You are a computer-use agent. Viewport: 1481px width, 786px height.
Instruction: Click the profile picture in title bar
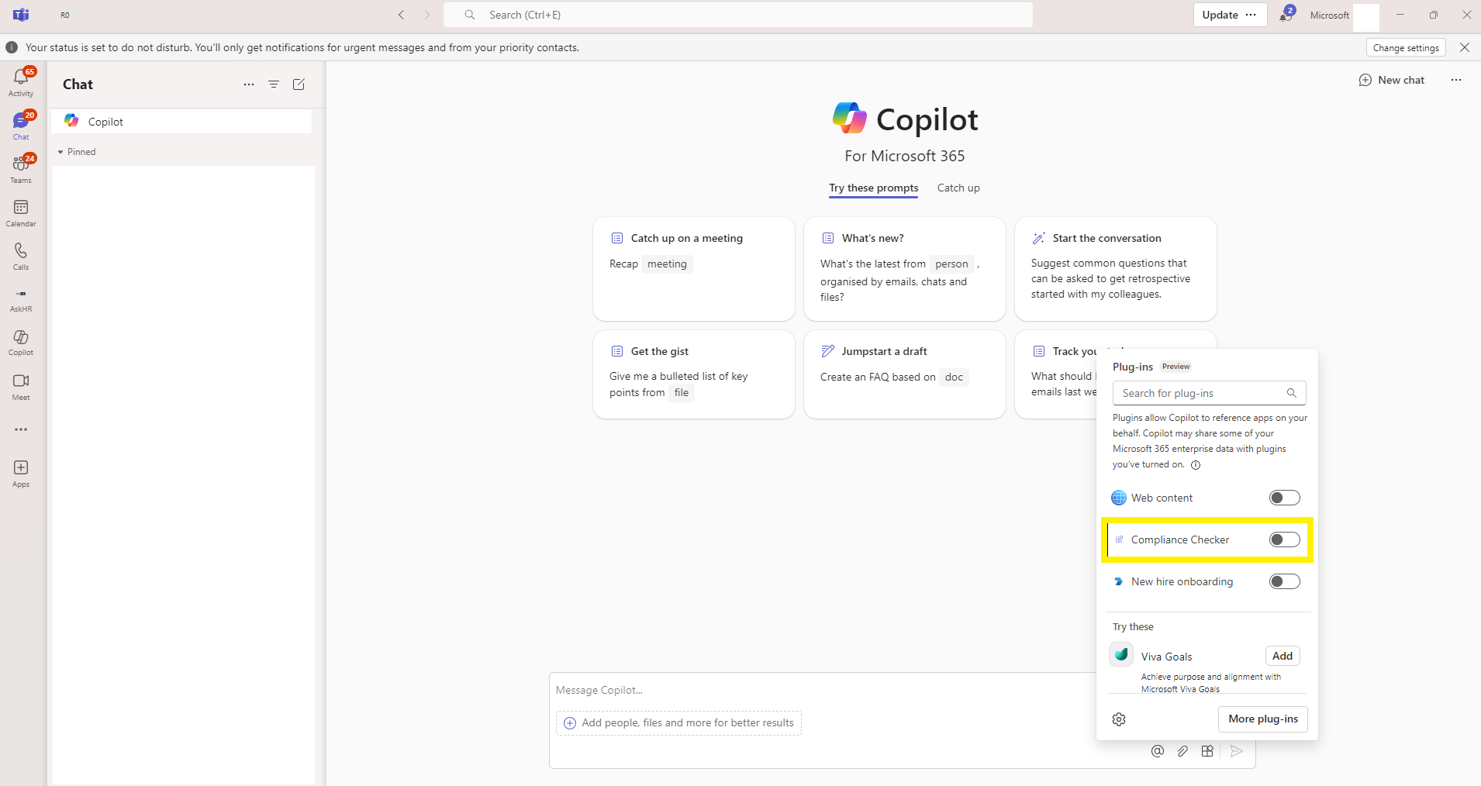(x=1365, y=16)
